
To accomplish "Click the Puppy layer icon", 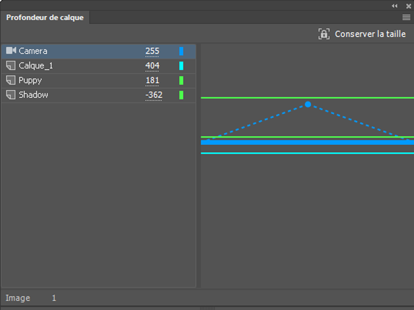I will [x=10, y=81].
